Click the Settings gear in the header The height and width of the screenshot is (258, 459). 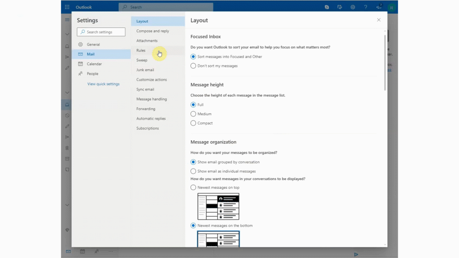[353, 7]
